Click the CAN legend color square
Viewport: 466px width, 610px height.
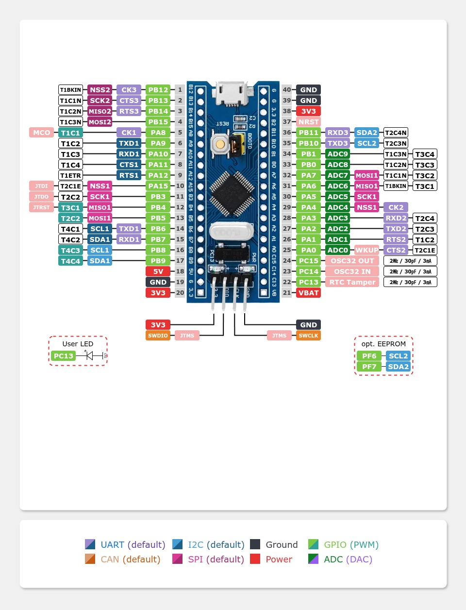[90, 559]
